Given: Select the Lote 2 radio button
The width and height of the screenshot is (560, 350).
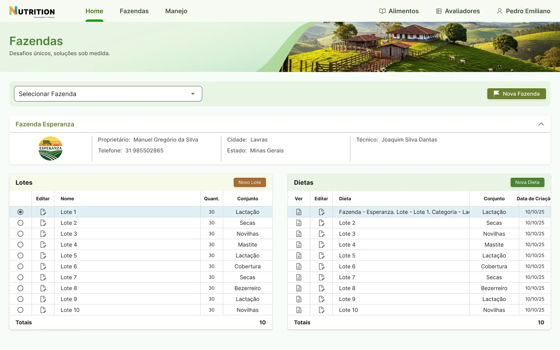Looking at the screenshot, I should tap(21, 223).
